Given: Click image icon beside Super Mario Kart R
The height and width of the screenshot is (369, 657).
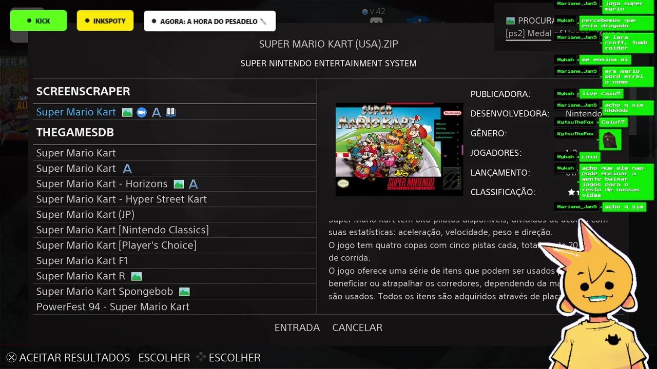Looking at the screenshot, I should coord(136,276).
